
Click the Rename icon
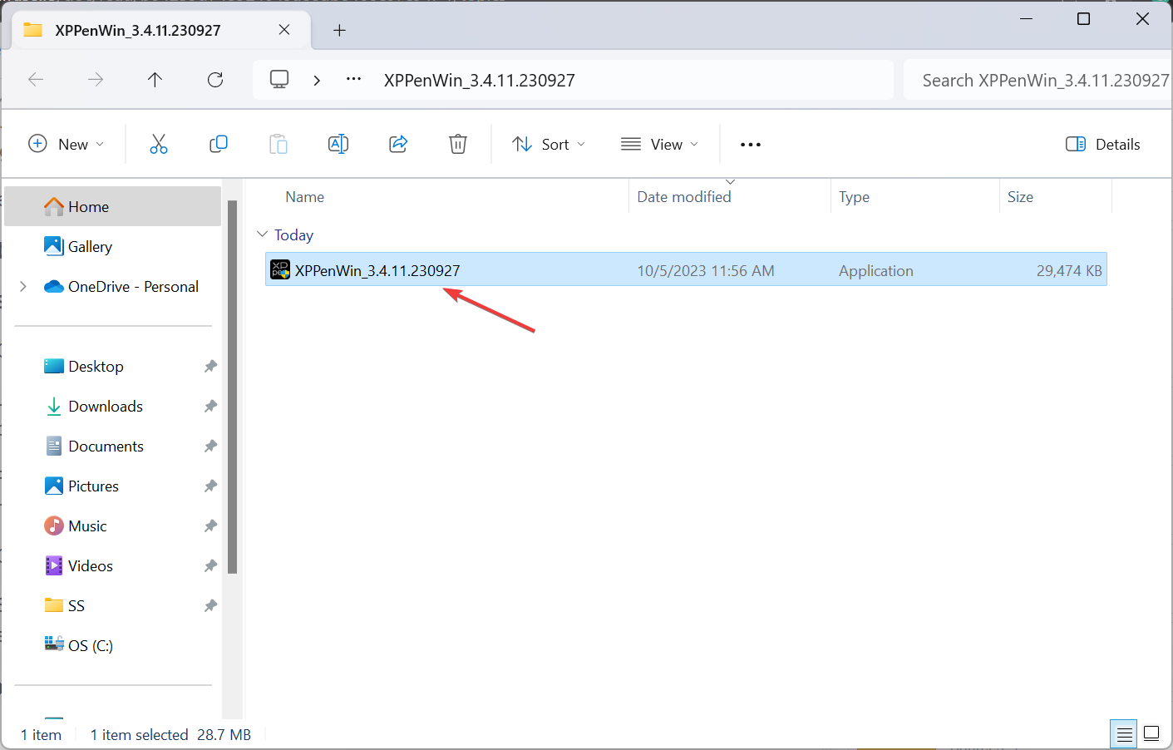pos(338,144)
